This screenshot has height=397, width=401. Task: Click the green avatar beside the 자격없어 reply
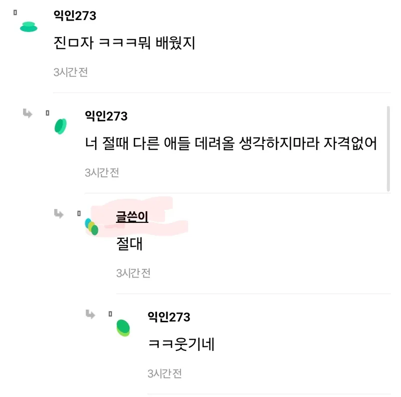(61, 126)
